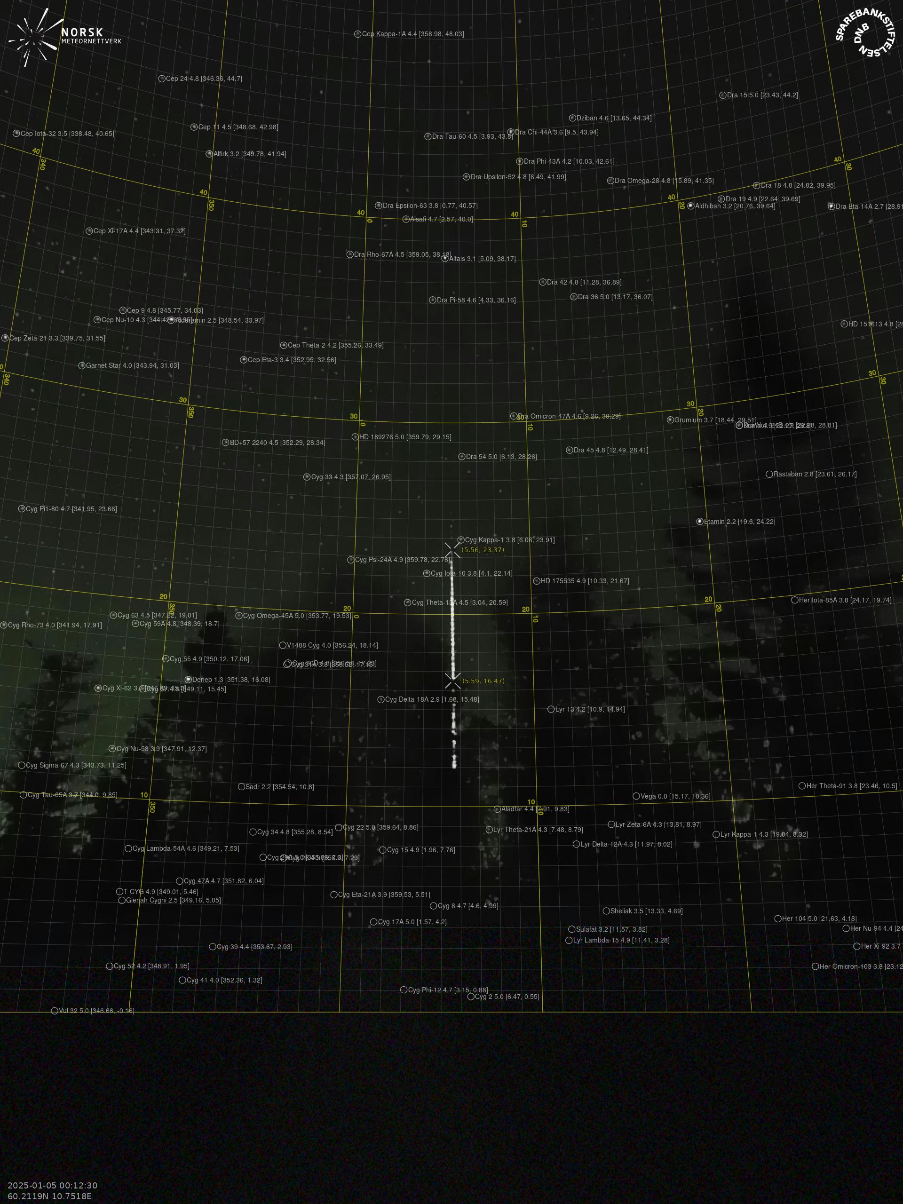Click the Cyg Delta-18A 2.9 star marker
903x1204 pixels.
pos(381,699)
